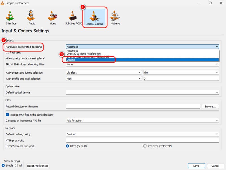Open the Hotkeys preferences category
226x170 pixels.
[x=115, y=17]
